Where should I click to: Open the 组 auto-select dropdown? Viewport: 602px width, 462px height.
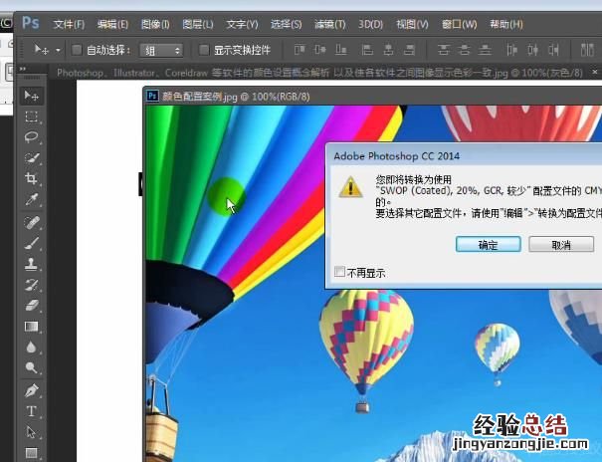[161, 51]
